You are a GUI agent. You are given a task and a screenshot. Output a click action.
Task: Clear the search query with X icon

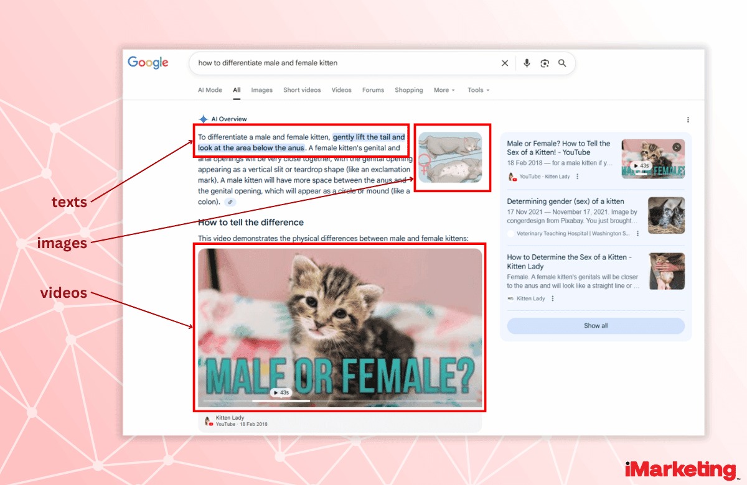coord(505,63)
